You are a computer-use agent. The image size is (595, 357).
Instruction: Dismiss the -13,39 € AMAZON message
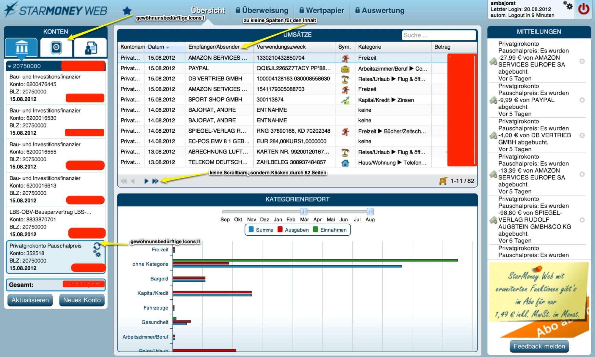point(582,174)
